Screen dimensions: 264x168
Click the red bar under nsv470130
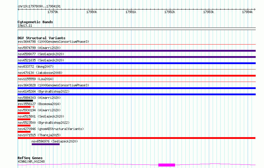pos(136,76)
